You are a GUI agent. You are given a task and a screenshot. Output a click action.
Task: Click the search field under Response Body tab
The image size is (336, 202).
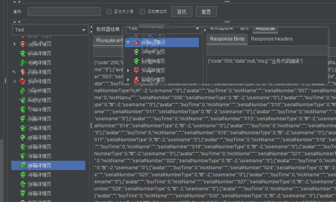coord(267,51)
